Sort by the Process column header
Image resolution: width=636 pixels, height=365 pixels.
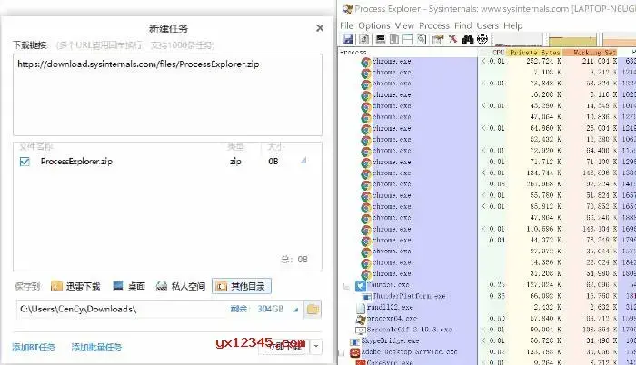[x=408, y=53]
